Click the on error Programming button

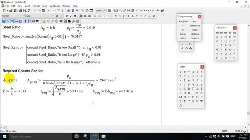tap(195, 38)
